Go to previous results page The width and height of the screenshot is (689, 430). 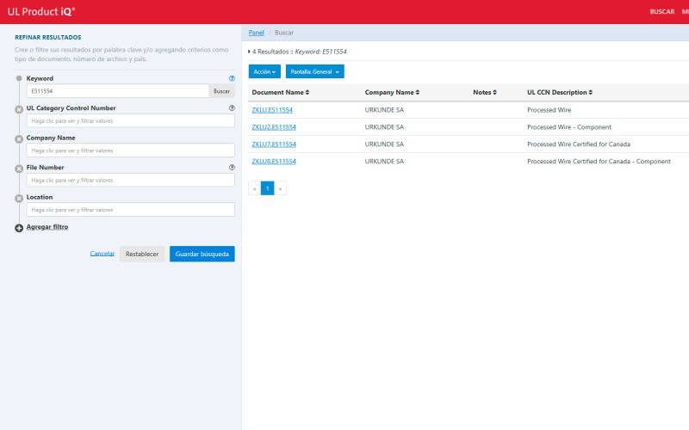[254, 188]
